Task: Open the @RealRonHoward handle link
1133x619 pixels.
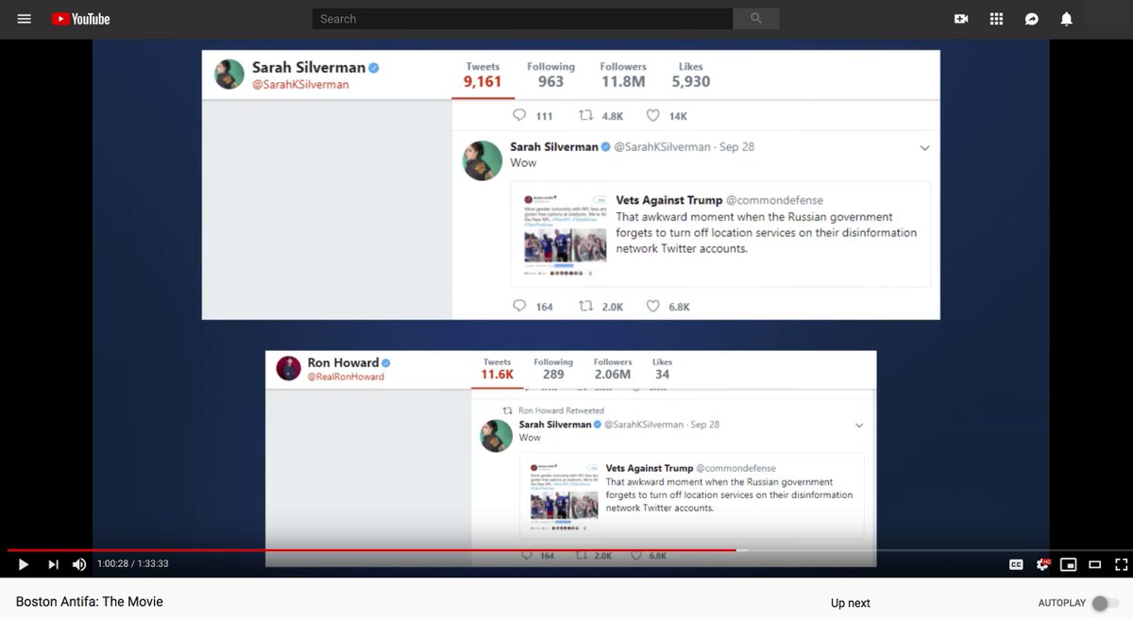Action: (346, 376)
